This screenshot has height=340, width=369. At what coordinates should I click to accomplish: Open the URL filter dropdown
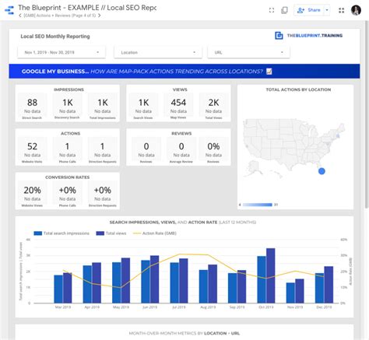coord(248,52)
